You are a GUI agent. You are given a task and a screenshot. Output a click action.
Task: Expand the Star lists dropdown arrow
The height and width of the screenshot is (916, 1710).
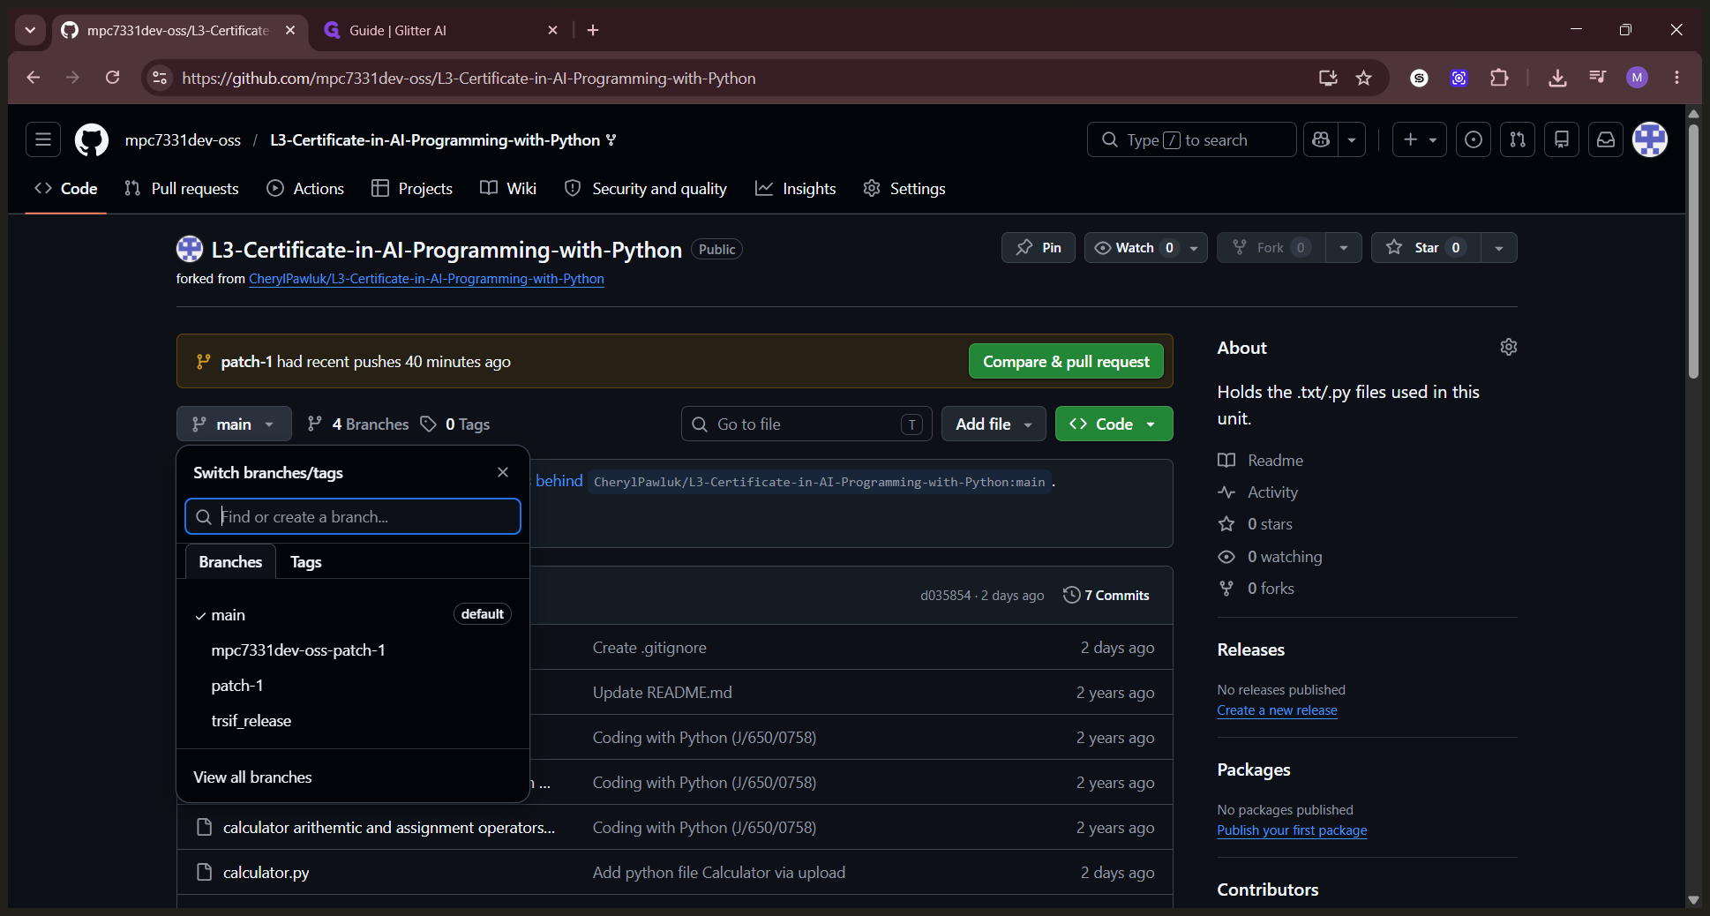pos(1499,247)
